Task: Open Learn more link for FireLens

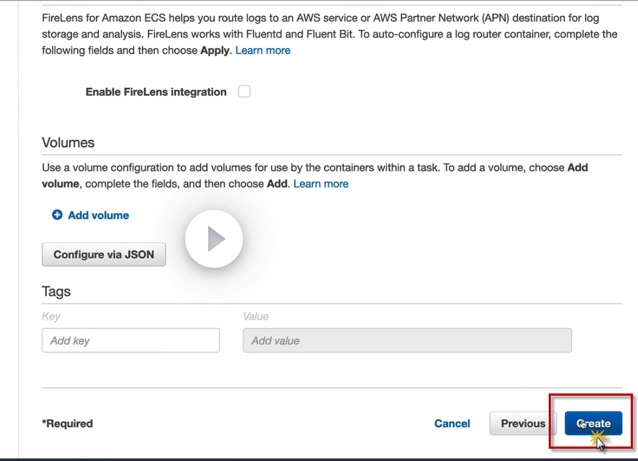Action: click(x=263, y=50)
